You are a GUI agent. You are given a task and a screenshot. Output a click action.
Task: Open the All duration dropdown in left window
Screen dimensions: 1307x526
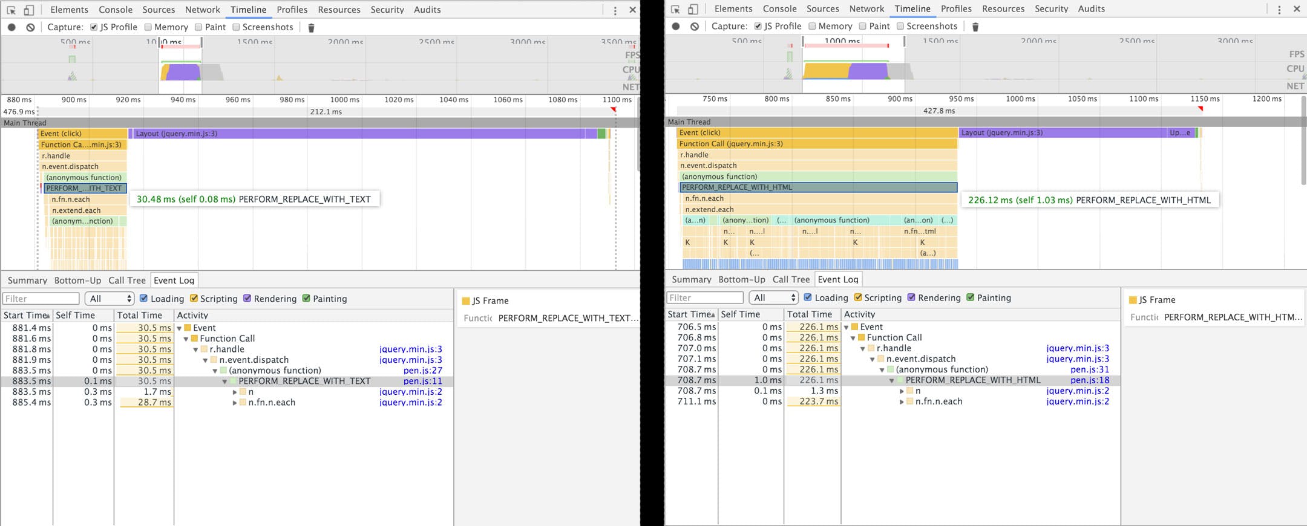point(110,298)
